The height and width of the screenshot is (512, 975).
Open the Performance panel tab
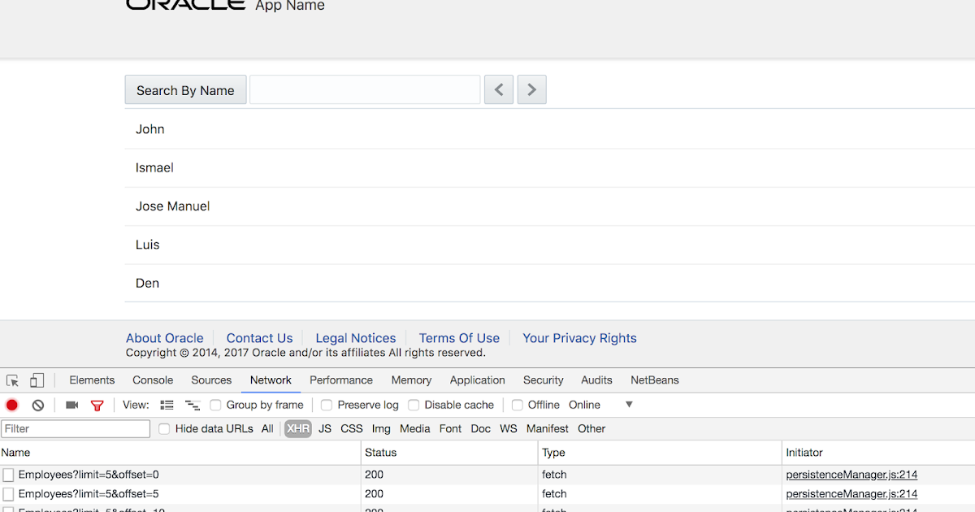340,380
